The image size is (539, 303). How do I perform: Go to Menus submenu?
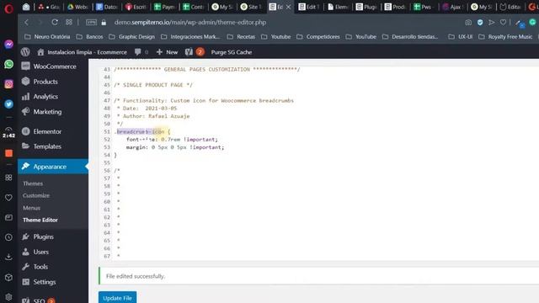coord(32,208)
